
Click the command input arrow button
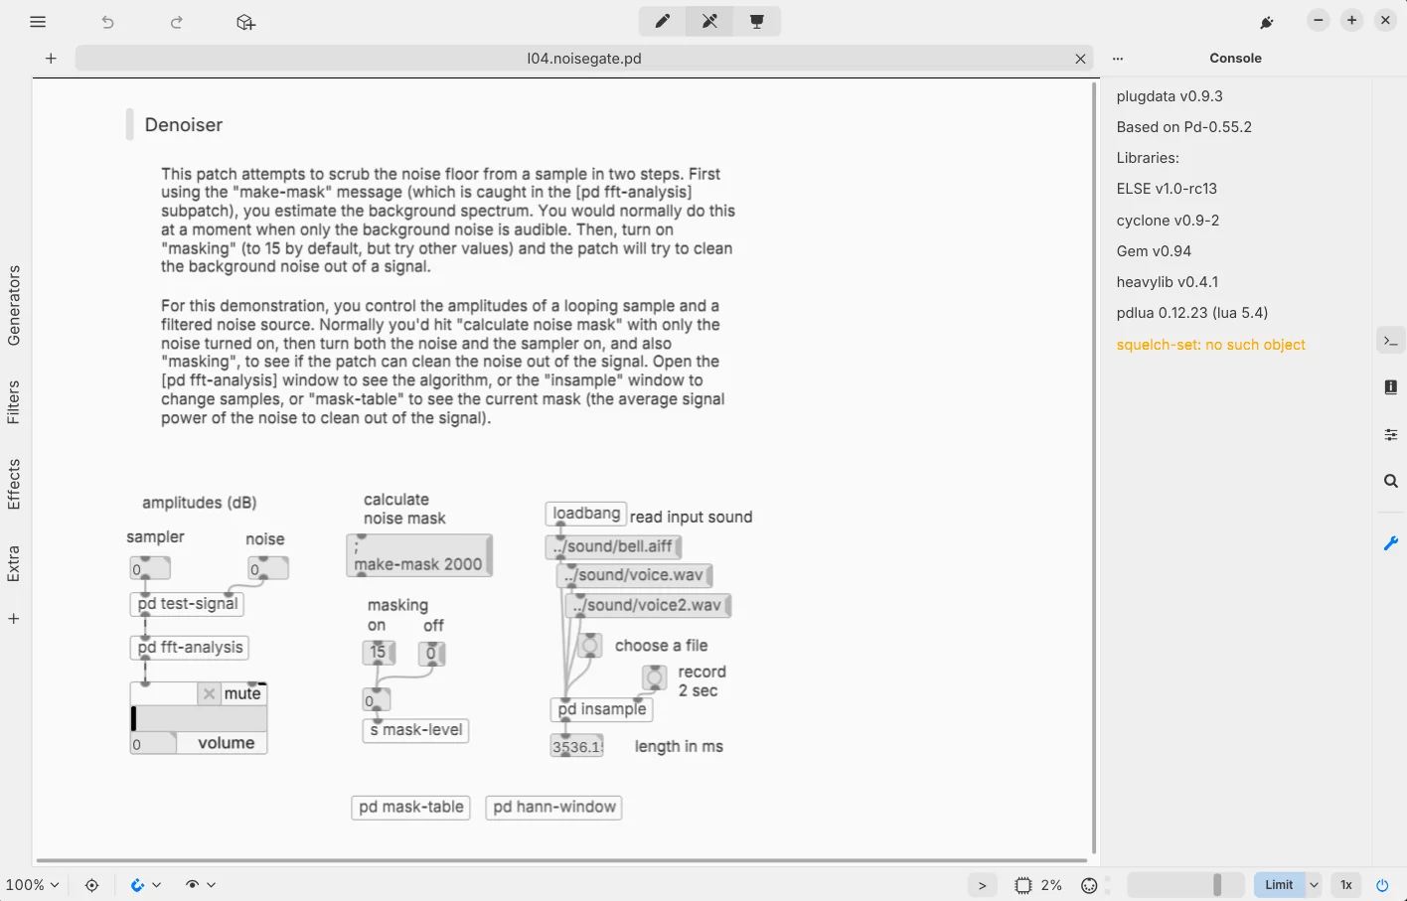982,885
